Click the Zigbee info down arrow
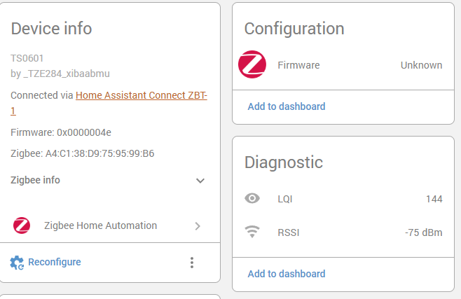The width and height of the screenshot is (461, 299). click(200, 181)
